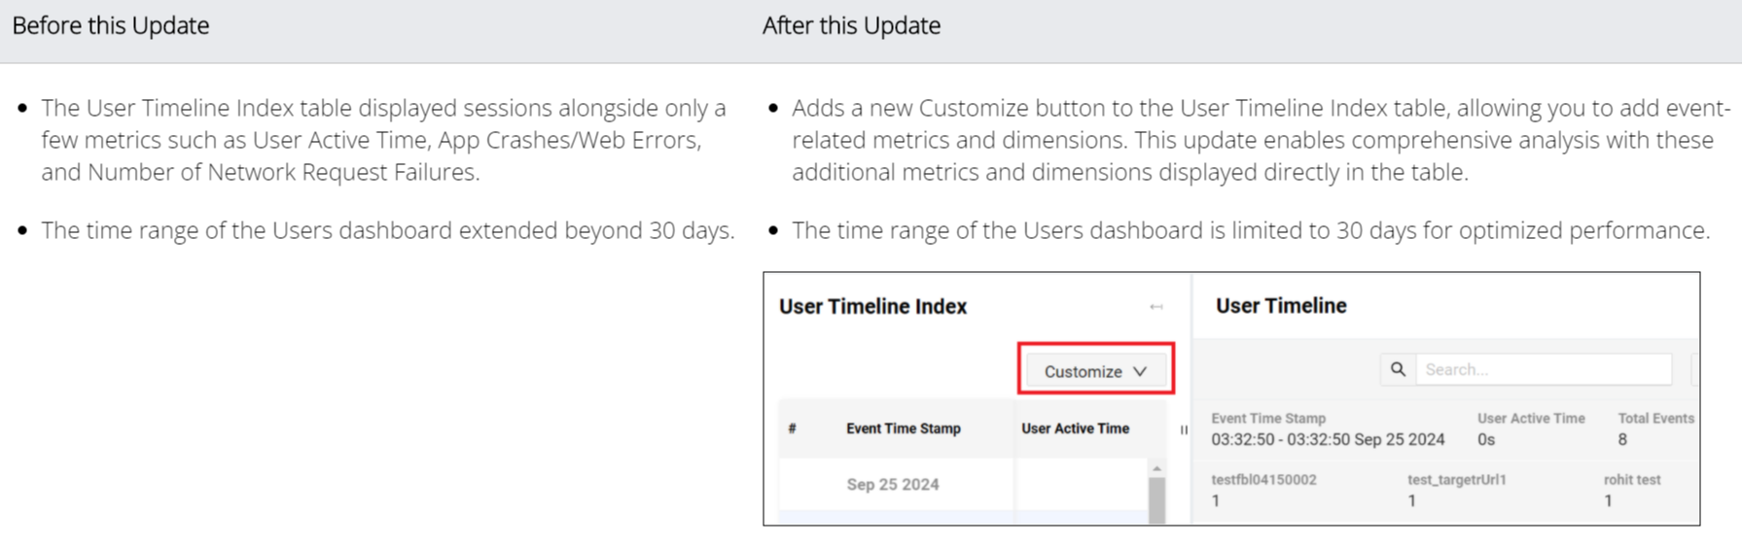Focus the Search input field
The image size is (1742, 545).
click(x=1543, y=369)
